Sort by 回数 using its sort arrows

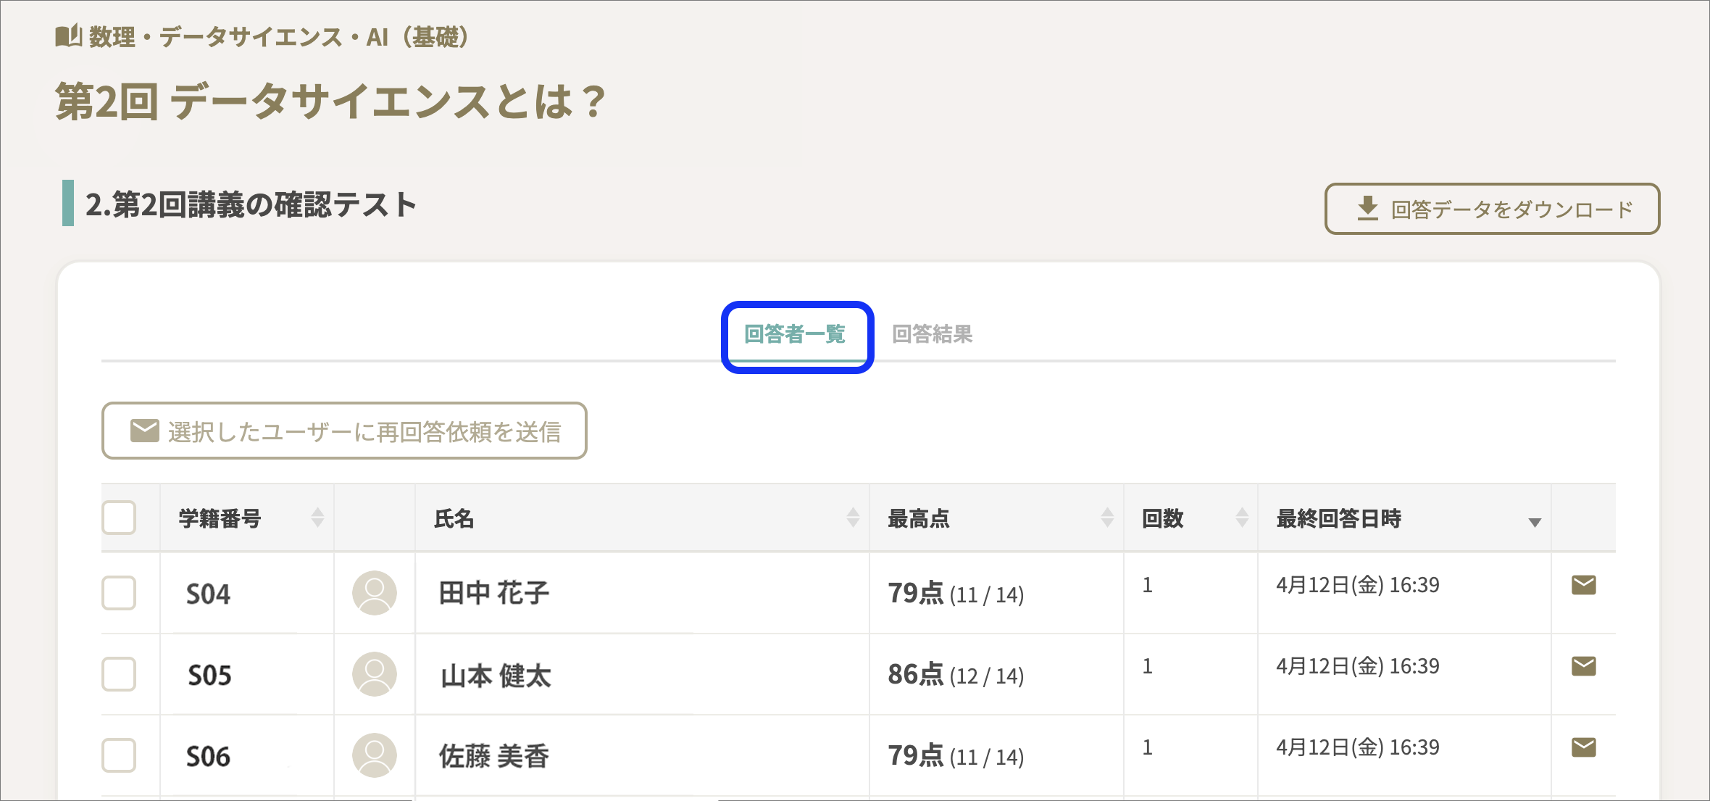coord(1242,518)
